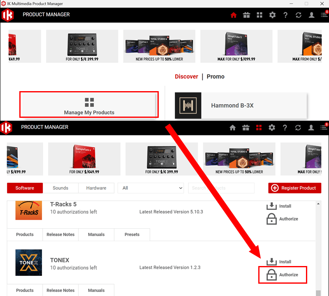Open the Hammond B-3X card
This screenshot has height=296, width=329.
click(x=241, y=106)
